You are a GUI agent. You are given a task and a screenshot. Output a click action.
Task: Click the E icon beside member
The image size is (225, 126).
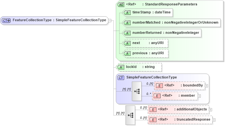coord(157,96)
